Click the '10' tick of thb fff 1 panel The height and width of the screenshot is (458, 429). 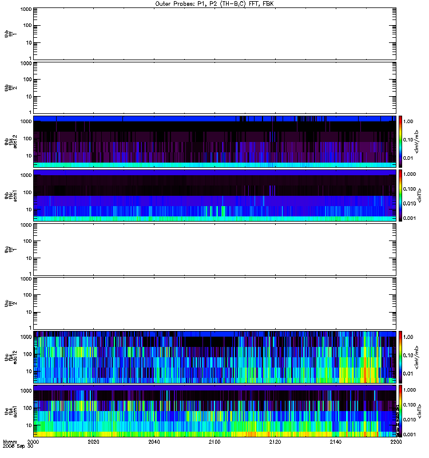[x=29, y=42]
